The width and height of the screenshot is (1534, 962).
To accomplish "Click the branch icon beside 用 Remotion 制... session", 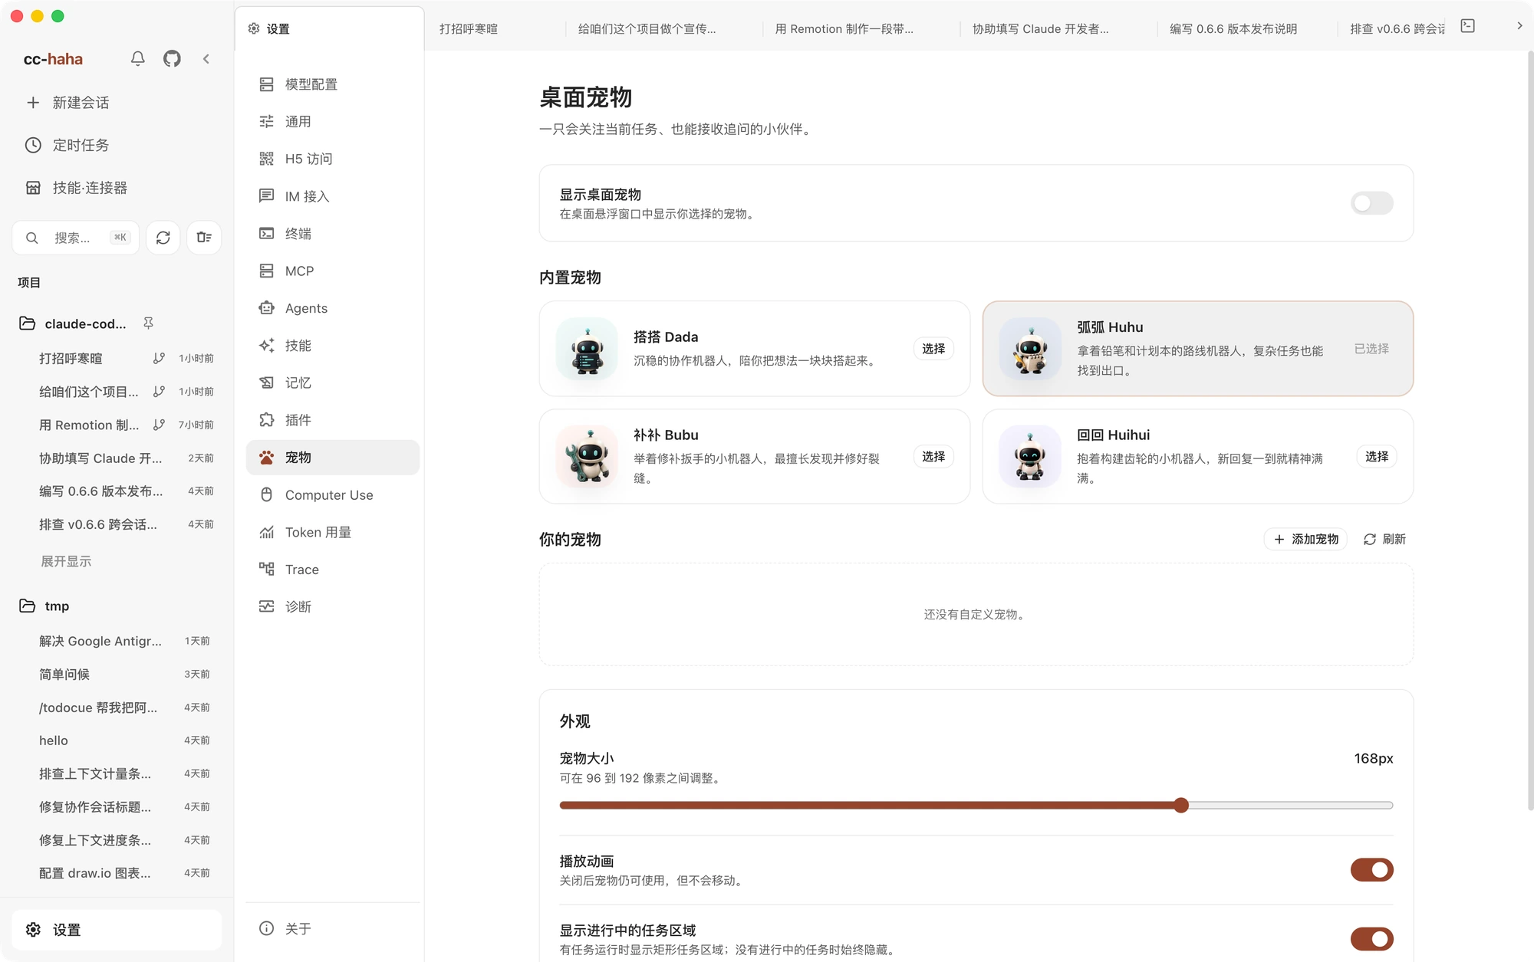I will [159, 425].
